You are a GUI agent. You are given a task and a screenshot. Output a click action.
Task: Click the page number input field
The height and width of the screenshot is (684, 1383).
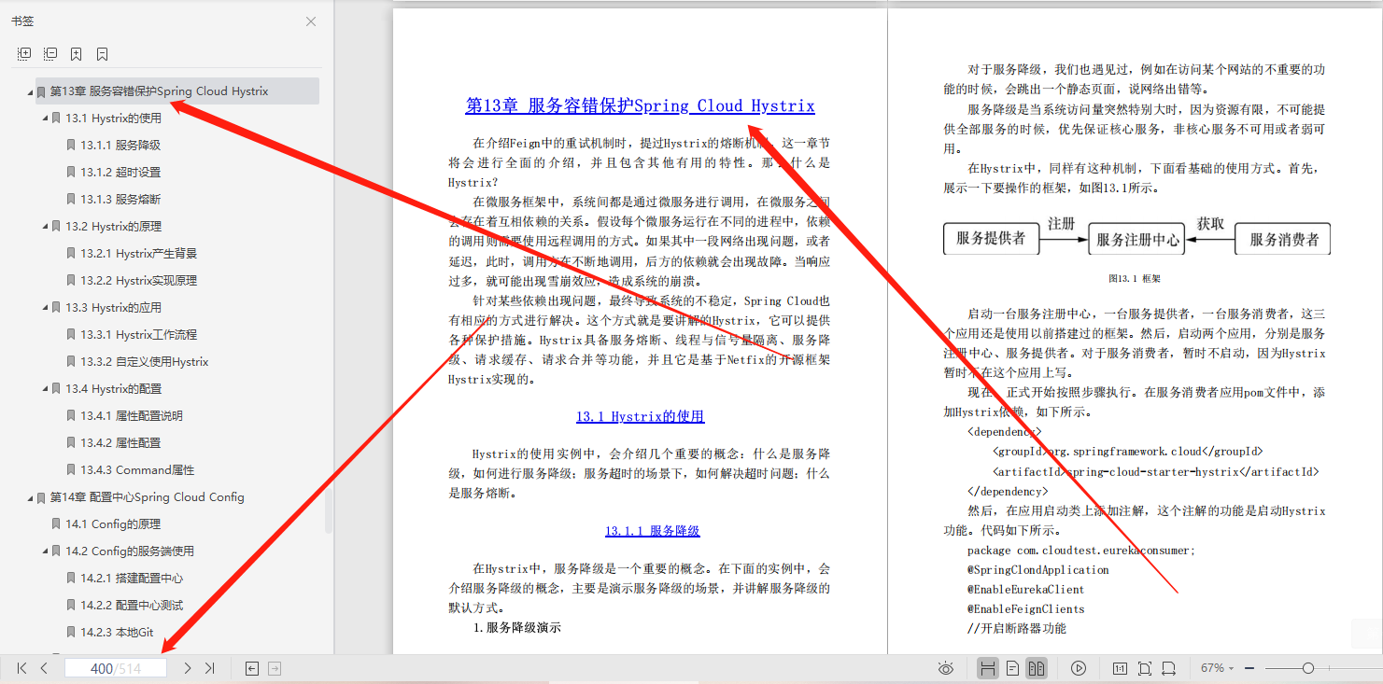click(116, 668)
